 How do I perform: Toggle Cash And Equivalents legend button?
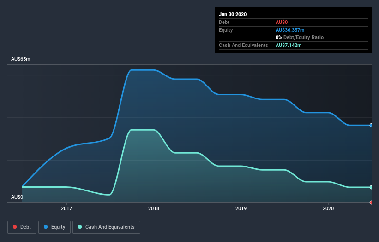click(x=106, y=227)
